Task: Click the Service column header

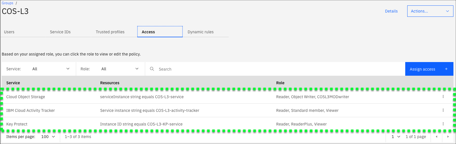Action: click(13, 83)
